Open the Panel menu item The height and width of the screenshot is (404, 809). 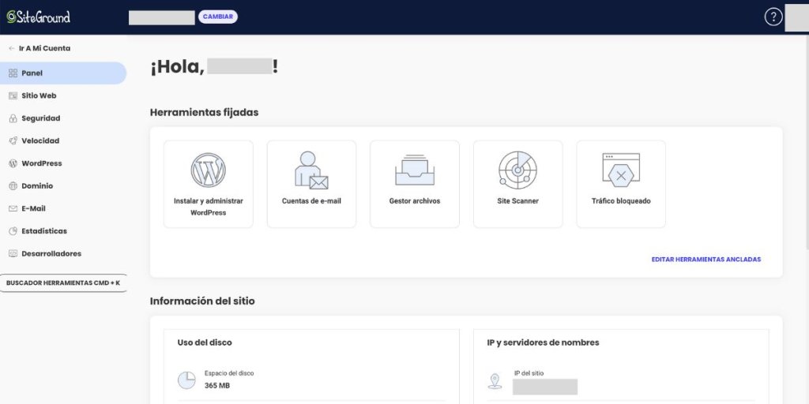(x=63, y=73)
